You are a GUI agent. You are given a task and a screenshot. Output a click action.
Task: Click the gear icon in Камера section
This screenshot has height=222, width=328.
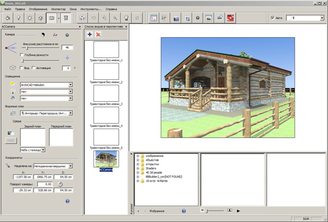tap(67, 34)
